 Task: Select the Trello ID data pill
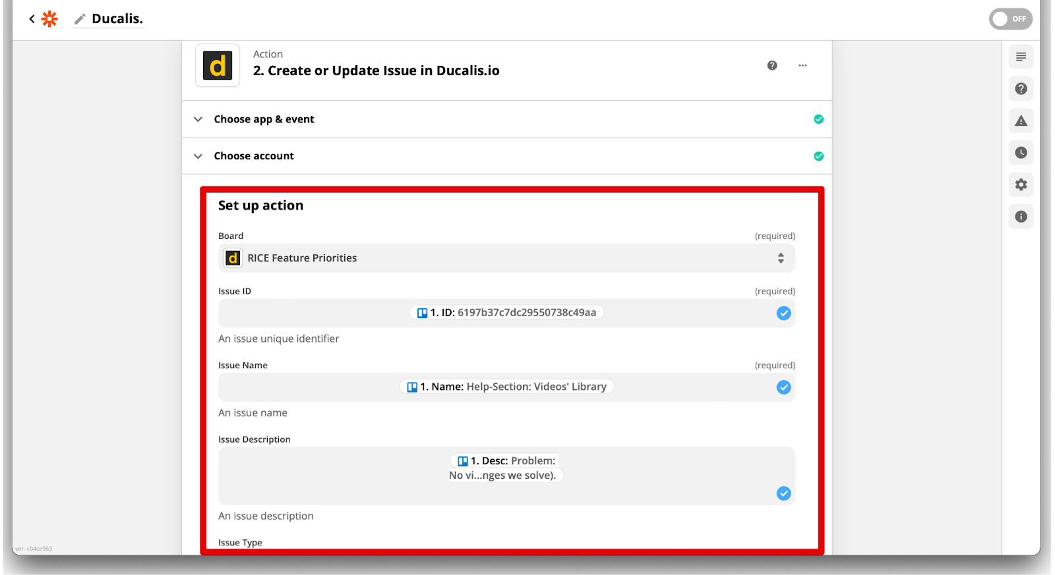tap(506, 313)
